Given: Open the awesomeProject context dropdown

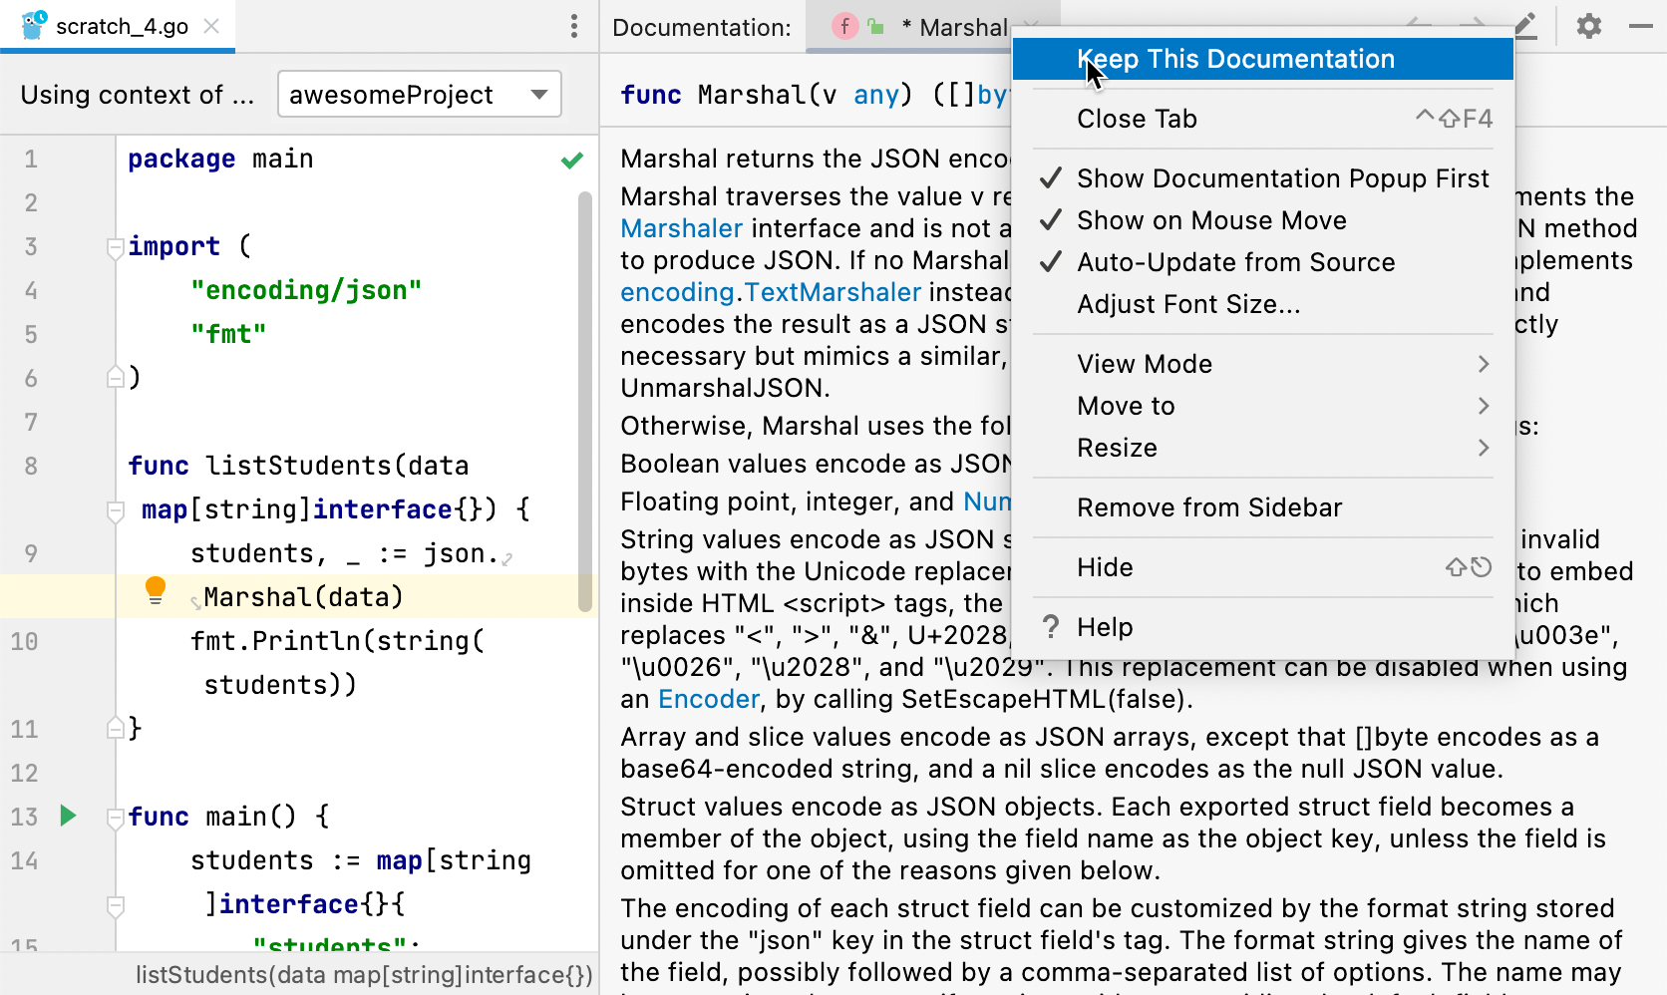Looking at the screenshot, I should click(x=419, y=94).
